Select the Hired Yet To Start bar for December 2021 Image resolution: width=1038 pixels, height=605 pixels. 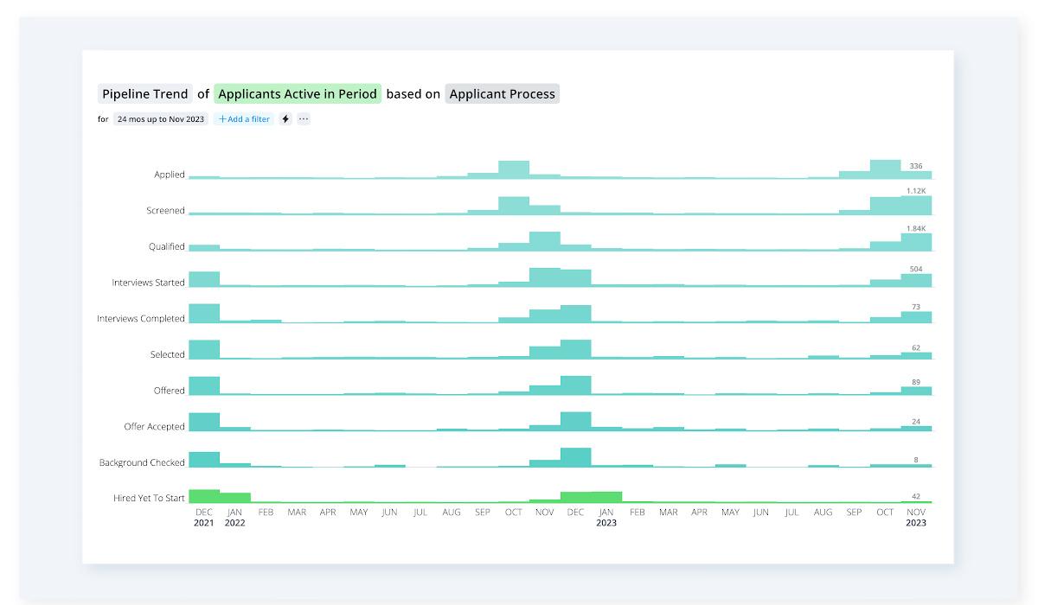204,496
